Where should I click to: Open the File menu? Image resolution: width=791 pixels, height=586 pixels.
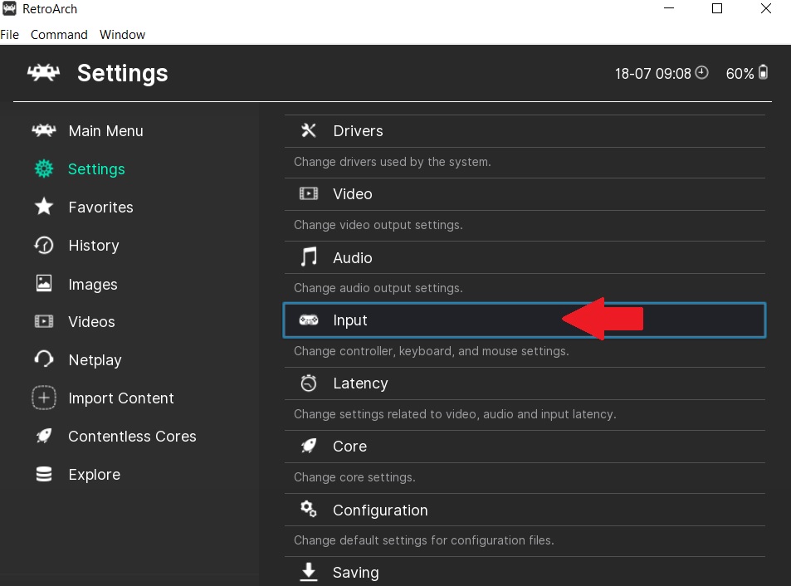tap(10, 35)
